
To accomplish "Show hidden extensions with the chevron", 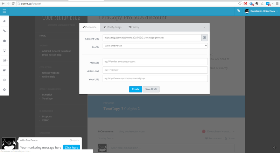I will click(273, 3).
